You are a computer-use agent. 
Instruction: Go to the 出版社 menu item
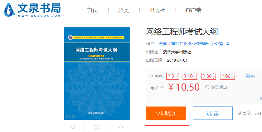(x=157, y=10)
